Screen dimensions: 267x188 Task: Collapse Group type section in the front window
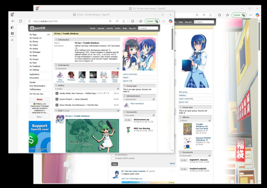tap(139, 86)
